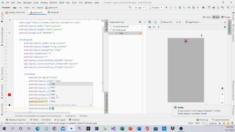Open the Event Log panel
235x132 pixels.
click(x=202, y=120)
